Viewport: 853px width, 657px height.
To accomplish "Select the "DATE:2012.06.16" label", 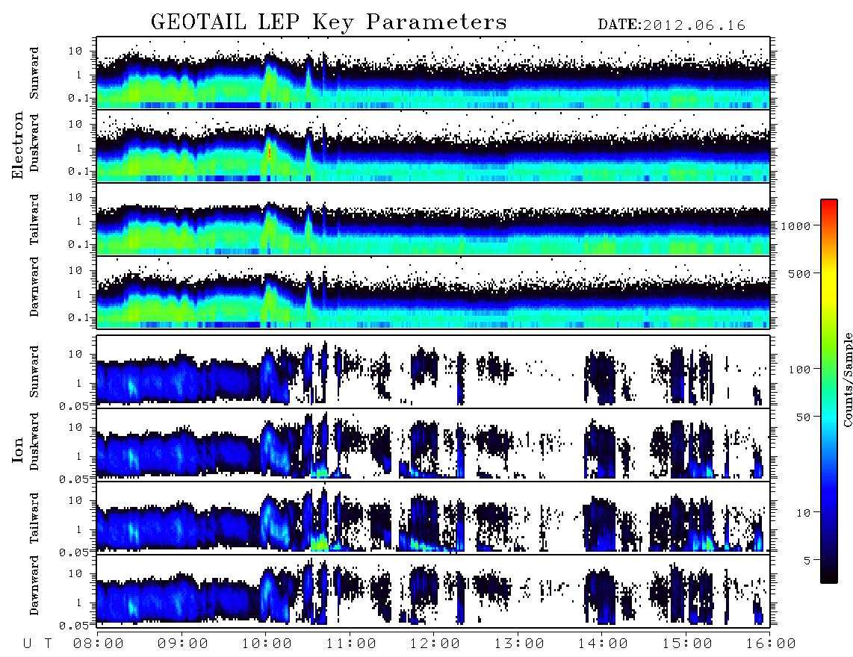I will (671, 25).
